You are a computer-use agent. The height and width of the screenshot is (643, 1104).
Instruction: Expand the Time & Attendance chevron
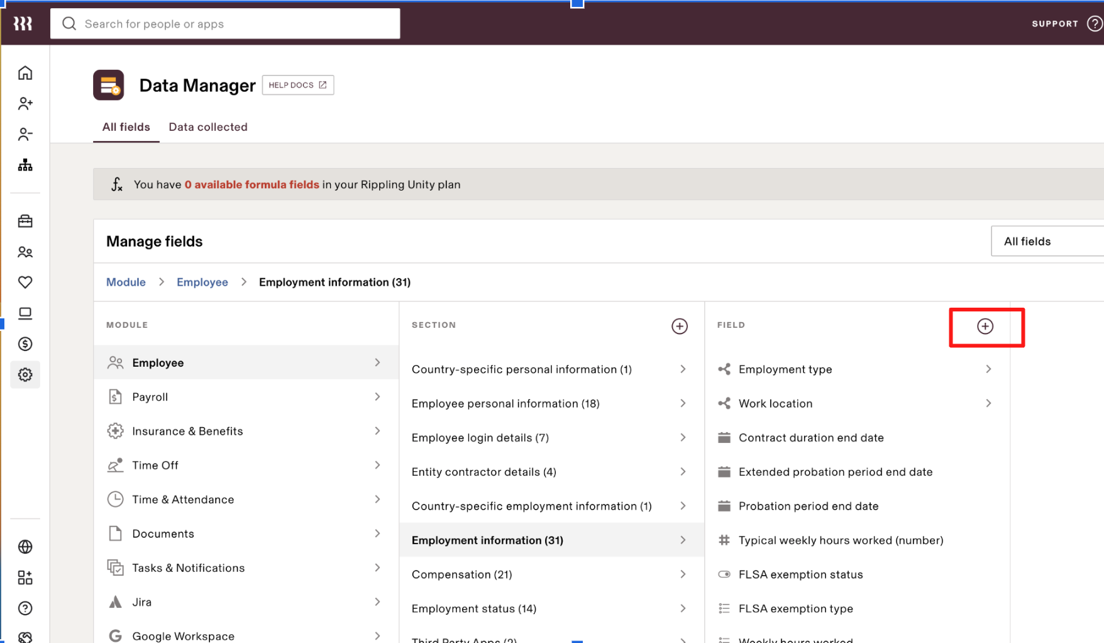(x=377, y=500)
